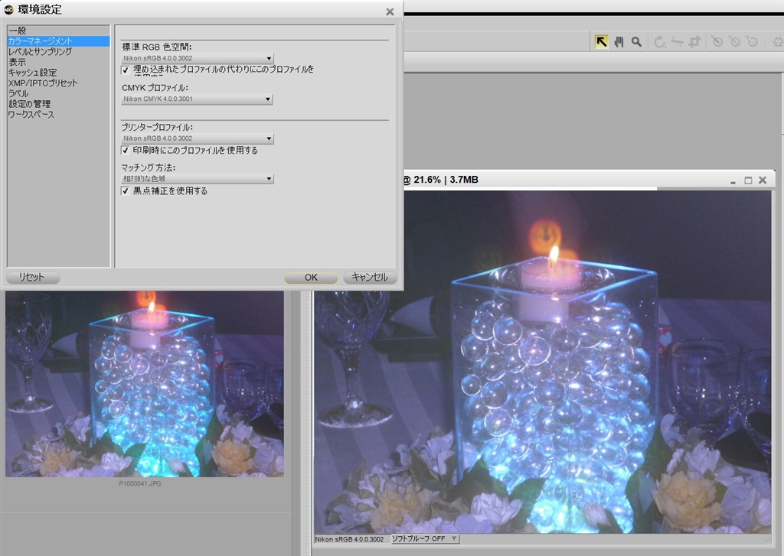Minimize the image window
Image resolution: width=784 pixels, height=556 pixels.
[733, 180]
